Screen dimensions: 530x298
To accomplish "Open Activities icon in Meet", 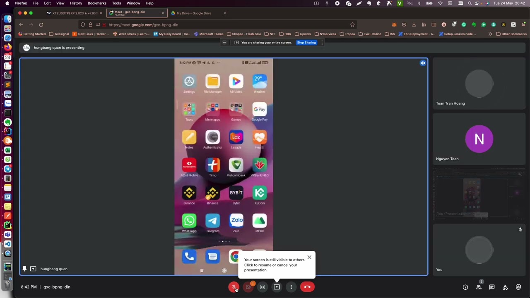I will [505, 287].
